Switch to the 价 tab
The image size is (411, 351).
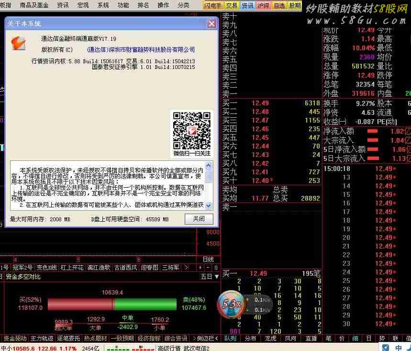click(x=342, y=339)
